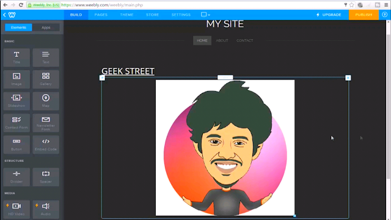Image resolution: width=391 pixels, height=220 pixels.
Task: Click the browser back arrow
Action: 5,5
